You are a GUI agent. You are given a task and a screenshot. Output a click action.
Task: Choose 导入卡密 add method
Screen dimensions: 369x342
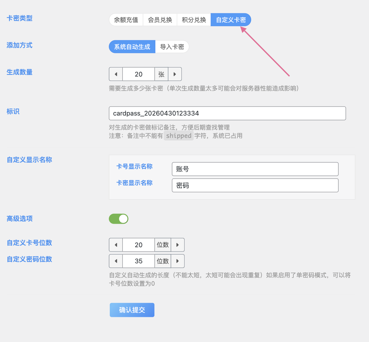[x=172, y=47]
